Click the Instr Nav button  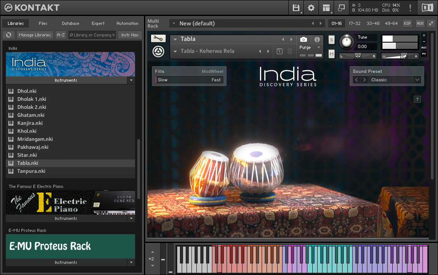(129, 35)
